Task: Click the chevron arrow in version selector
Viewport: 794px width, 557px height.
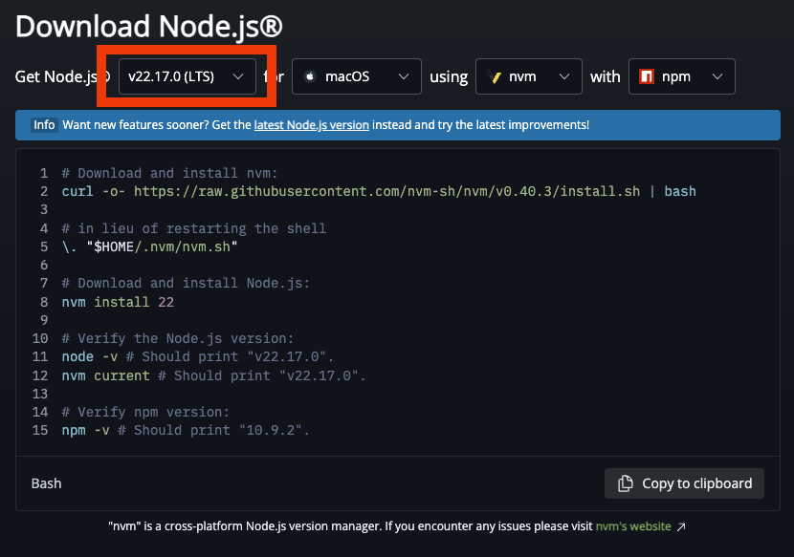Action: (x=238, y=76)
